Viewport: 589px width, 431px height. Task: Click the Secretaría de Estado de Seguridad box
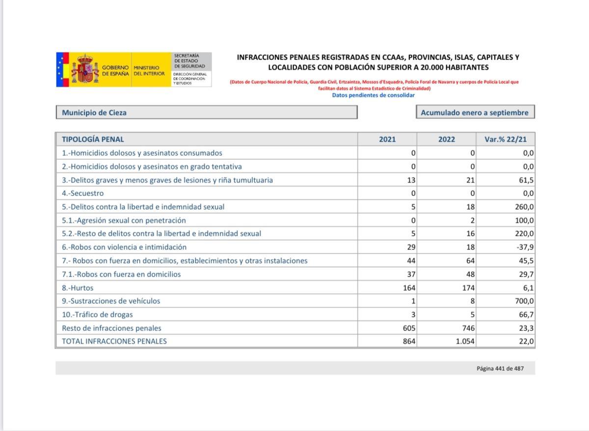(x=191, y=61)
